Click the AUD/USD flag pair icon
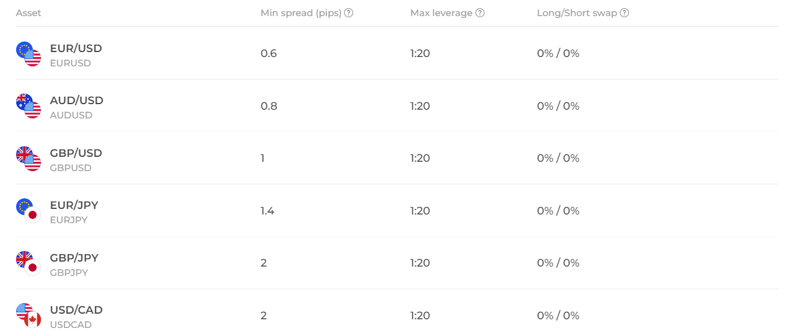The image size is (792, 336). (29, 106)
